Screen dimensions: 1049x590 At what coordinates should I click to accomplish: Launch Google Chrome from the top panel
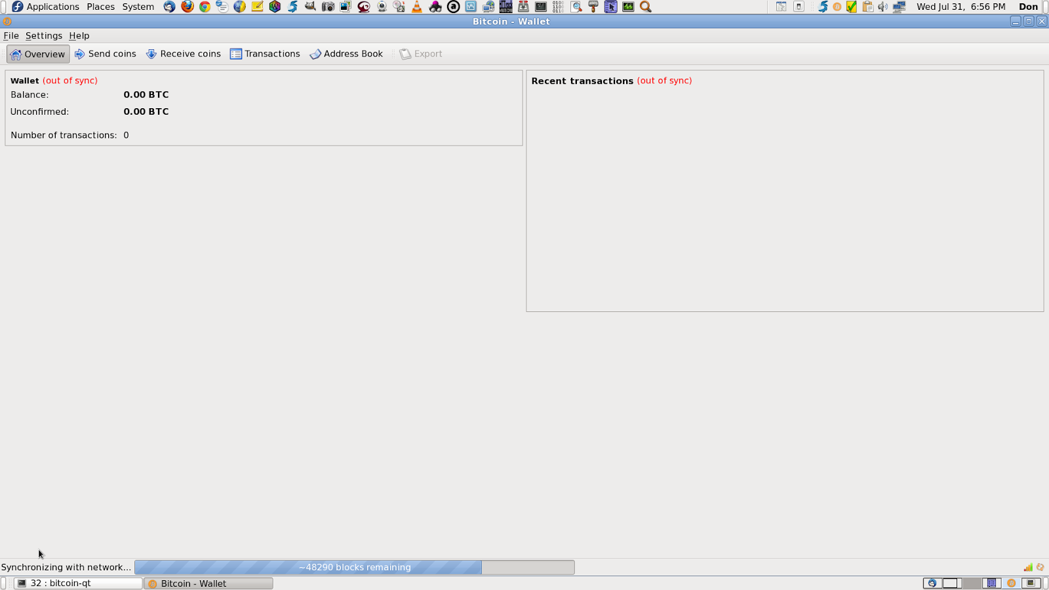point(205,7)
